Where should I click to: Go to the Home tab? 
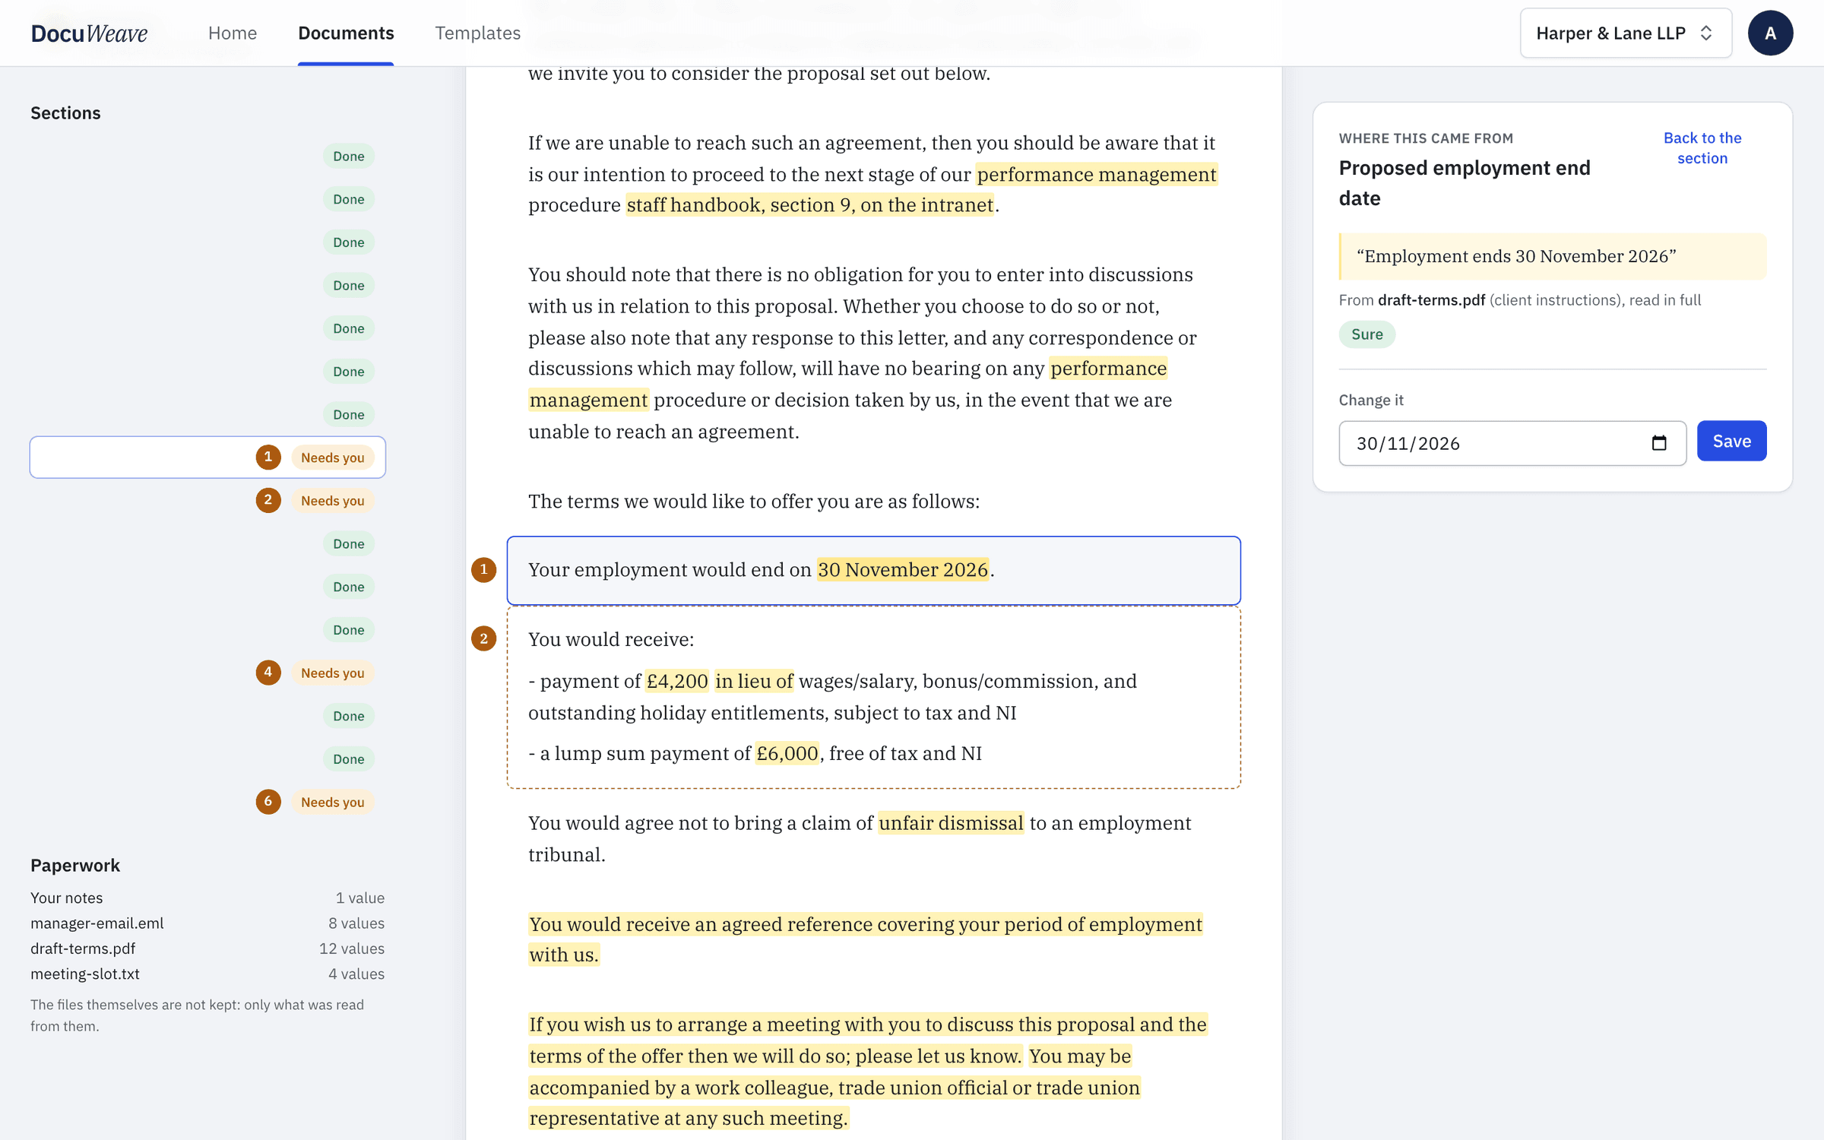click(233, 33)
